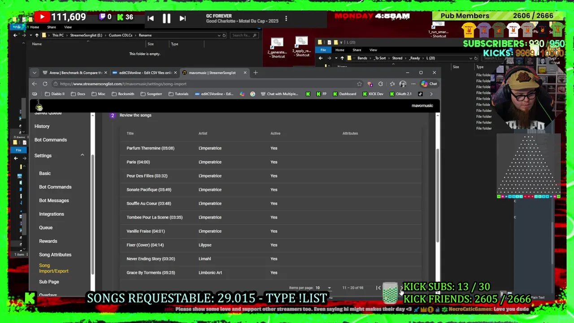Close the mavomusic StreamerSonglist tab

[245, 73]
